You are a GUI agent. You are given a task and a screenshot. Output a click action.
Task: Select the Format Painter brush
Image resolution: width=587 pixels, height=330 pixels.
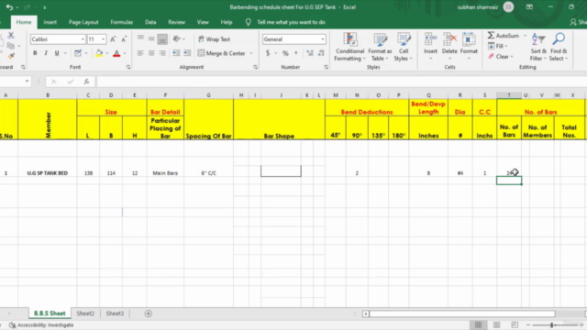click(x=11, y=56)
